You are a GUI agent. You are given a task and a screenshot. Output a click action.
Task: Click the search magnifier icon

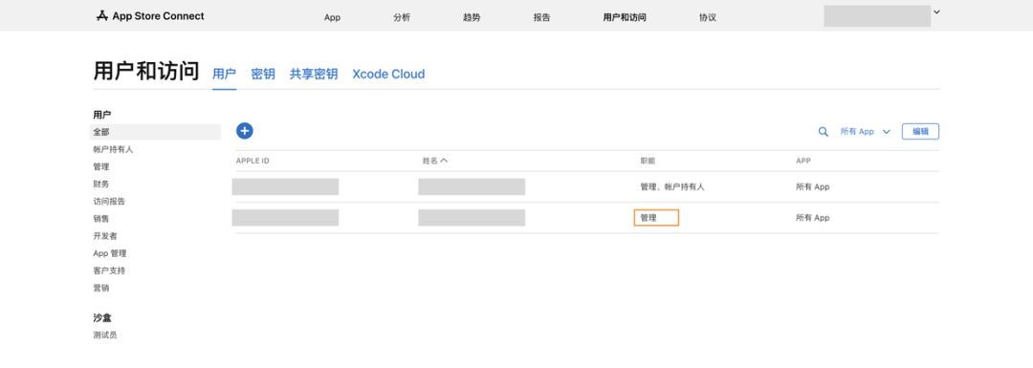[x=823, y=132]
